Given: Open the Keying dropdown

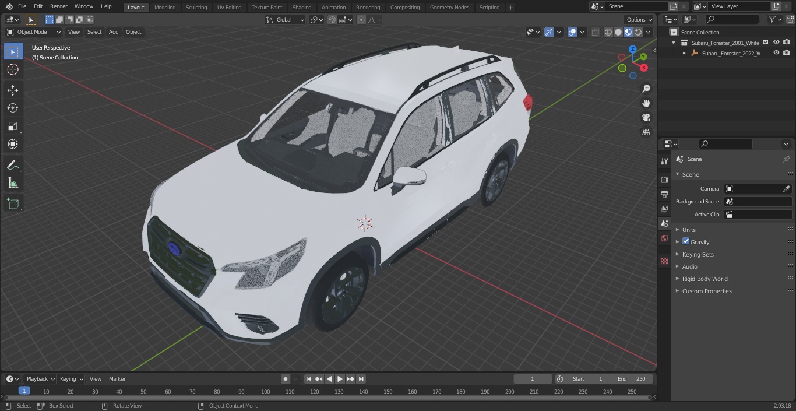Looking at the screenshot, I should tap(71, 379).
